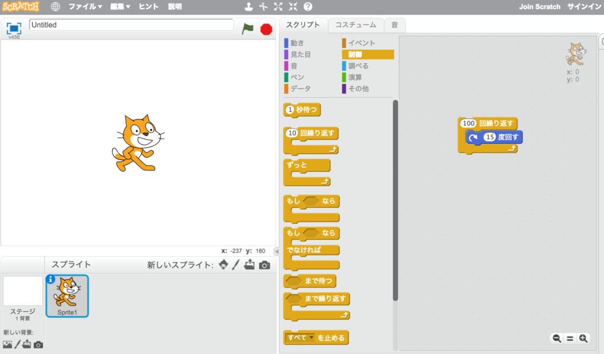Click the red stop button
604x354 pixels.
266,29
